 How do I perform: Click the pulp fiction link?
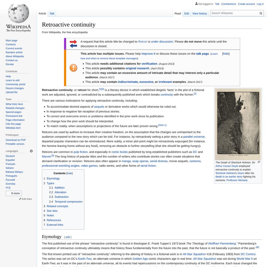[80, 152]
